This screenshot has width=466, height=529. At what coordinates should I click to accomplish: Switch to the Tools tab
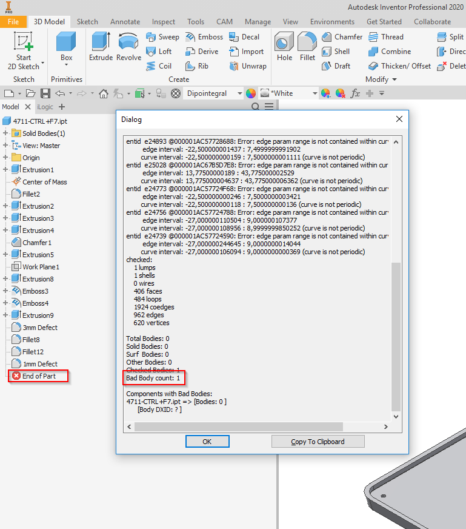click(x=196, y=22)
